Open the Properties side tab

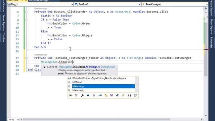click(211, 42)
